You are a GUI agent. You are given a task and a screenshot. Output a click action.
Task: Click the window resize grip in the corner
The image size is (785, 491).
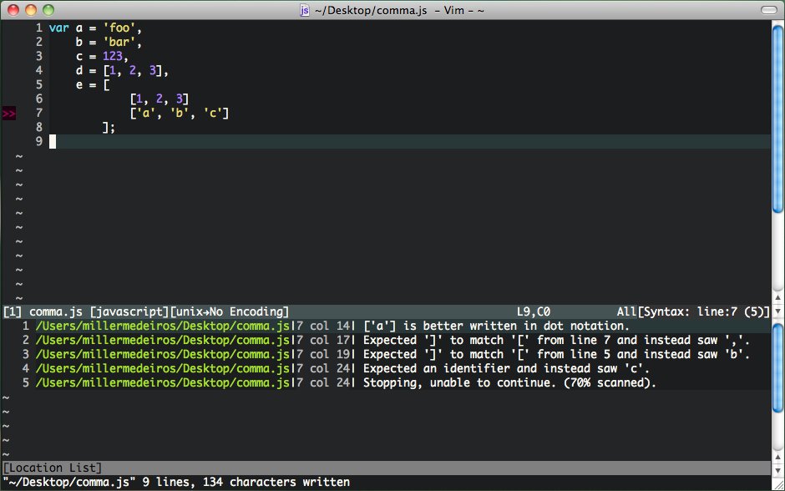point(778,484)
